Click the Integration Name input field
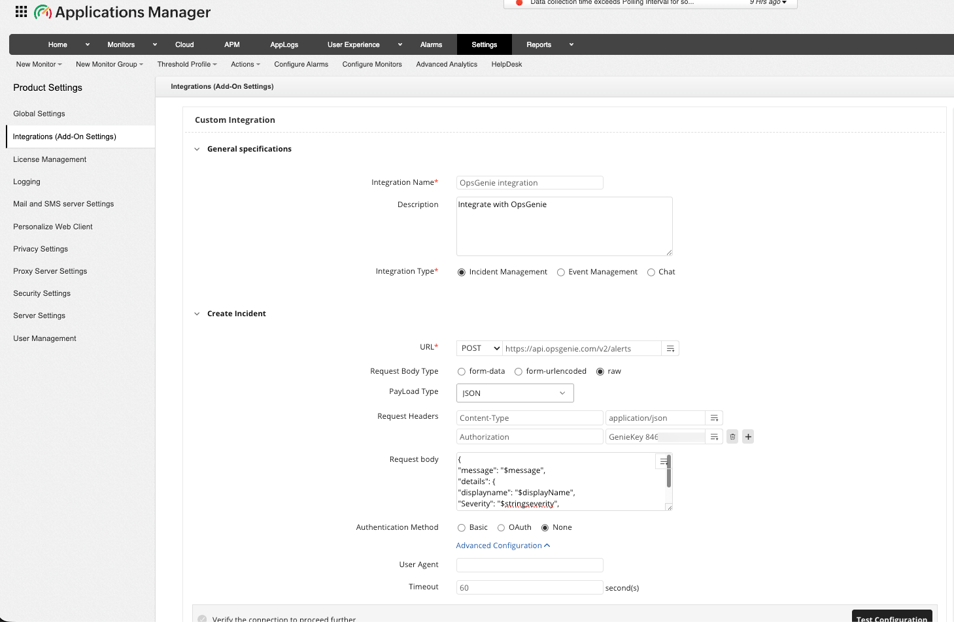 tap(530, 183)
